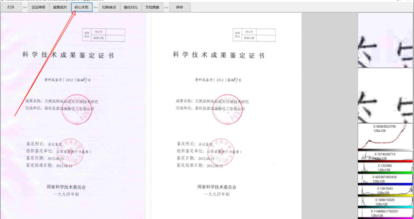This screenshot has height=219, width=414.
Task: Select the 超黑底灰 processing button
Action: tap(60, 7)
